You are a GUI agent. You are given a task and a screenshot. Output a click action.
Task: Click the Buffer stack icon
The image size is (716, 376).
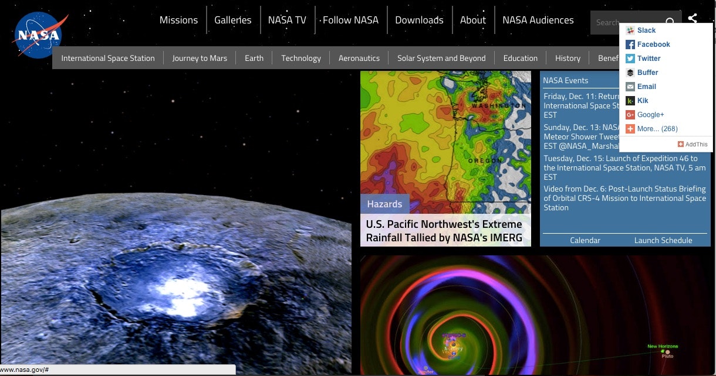click(x=630, y=73)
